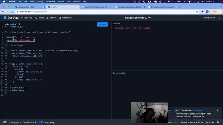The image size is (223, 125).
Task: Open Chrome extensions puzzle icon
Action: (x=202, y=12)
